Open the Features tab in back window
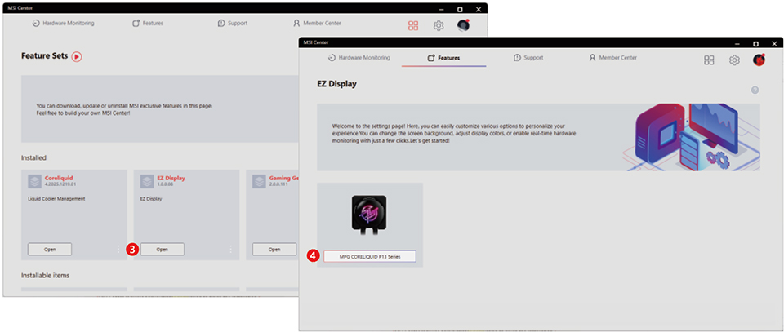Viewport: 784px width, 332px height. [x=148, y=24]
